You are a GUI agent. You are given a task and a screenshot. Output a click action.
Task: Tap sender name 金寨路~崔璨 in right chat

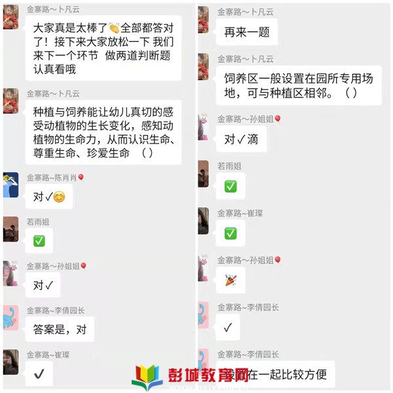point(240,214)
